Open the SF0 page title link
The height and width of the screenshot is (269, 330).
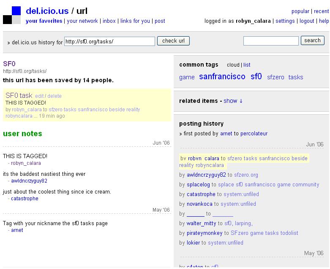pos(9,64)
